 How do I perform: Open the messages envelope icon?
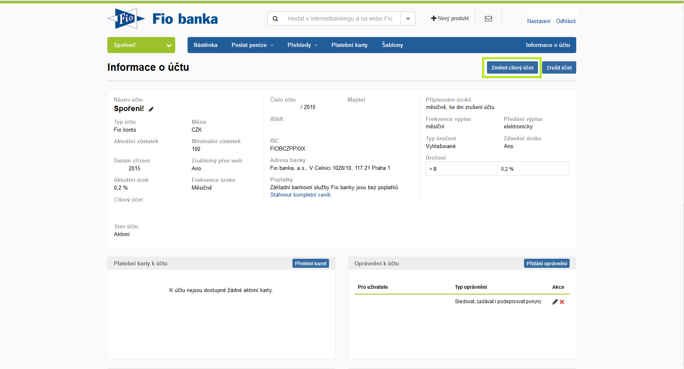point(489,19)
